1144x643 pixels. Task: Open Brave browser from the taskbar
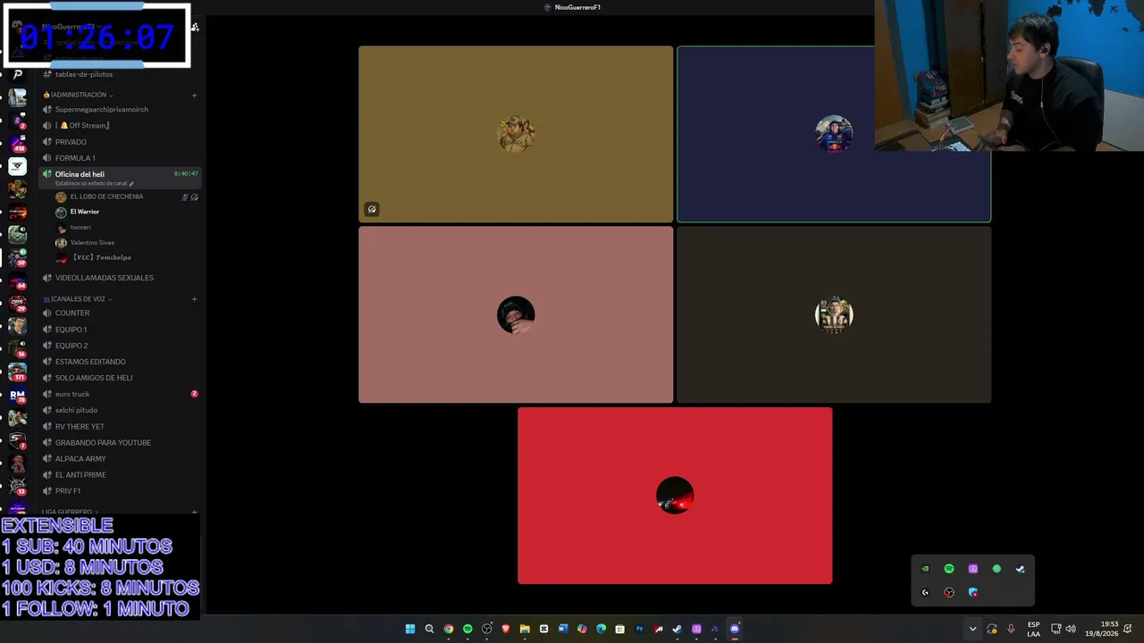click(x=506, y=629)
